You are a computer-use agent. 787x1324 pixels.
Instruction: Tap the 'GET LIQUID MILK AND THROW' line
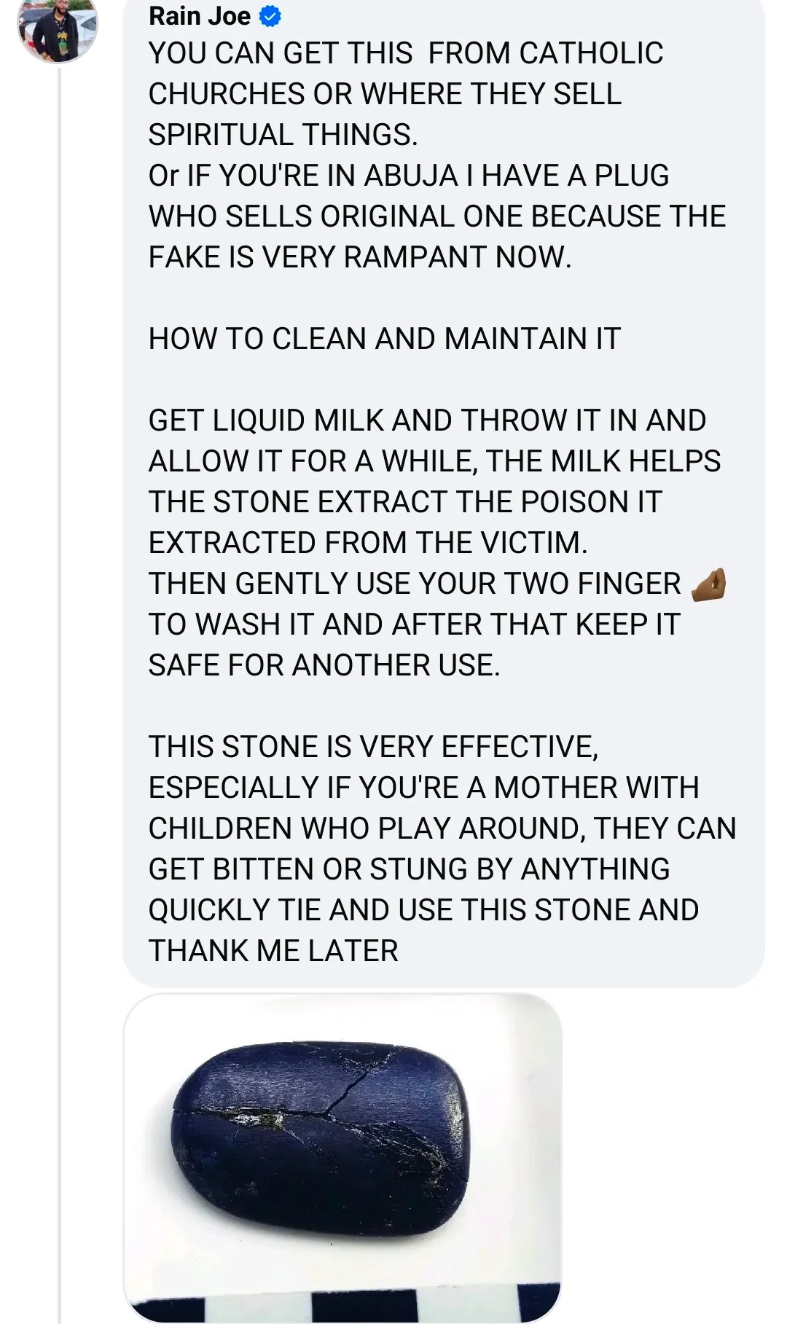click(x=427, y=420)
